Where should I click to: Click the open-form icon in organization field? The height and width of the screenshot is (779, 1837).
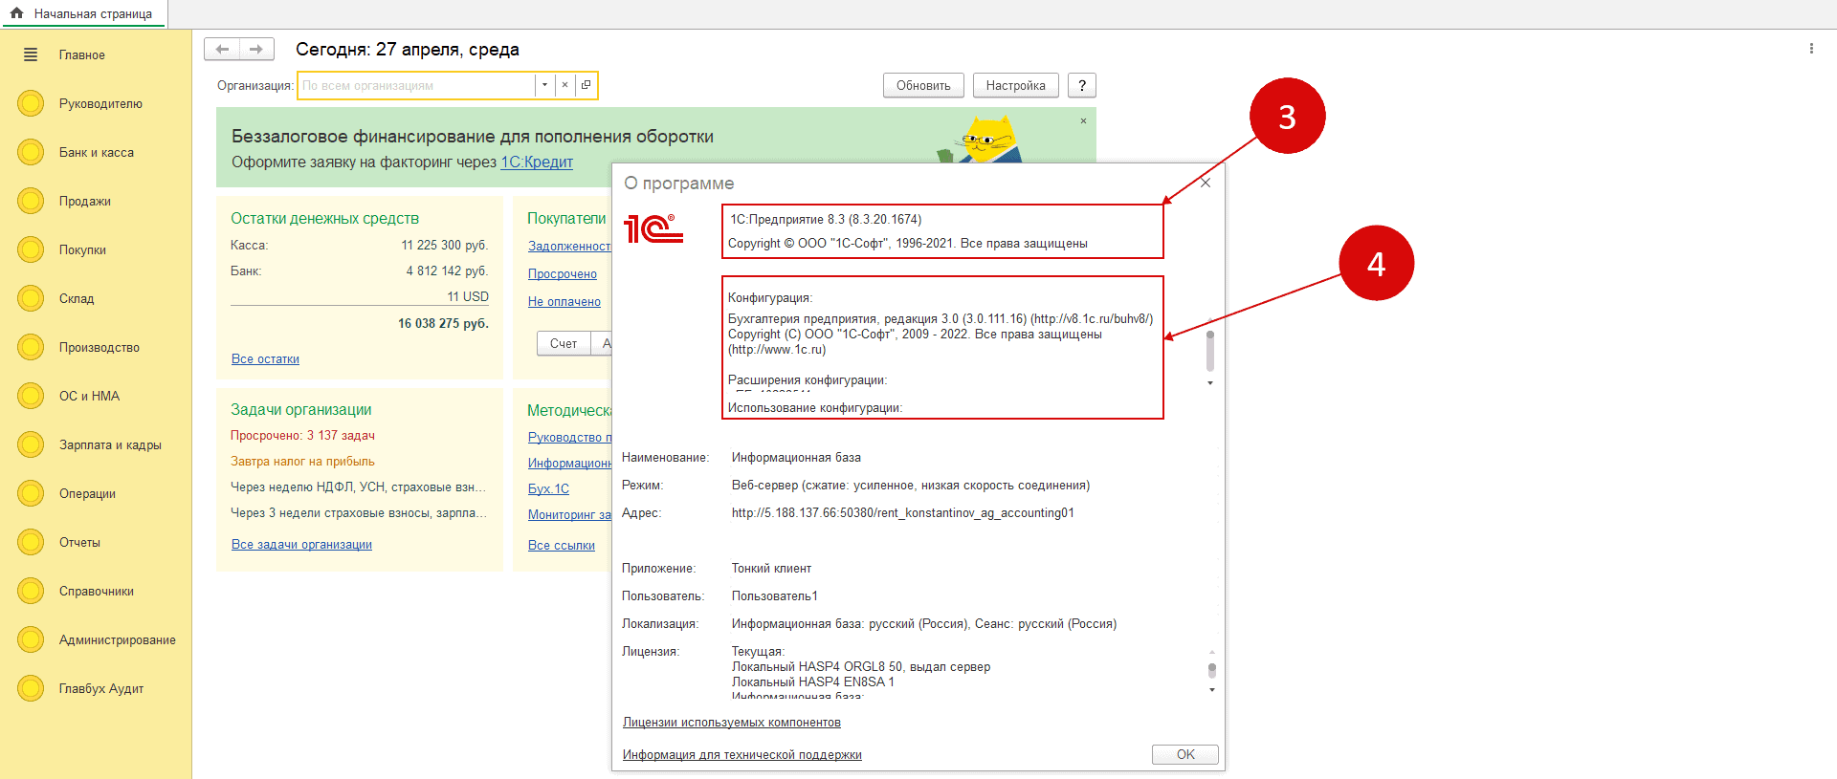(586, 85)
